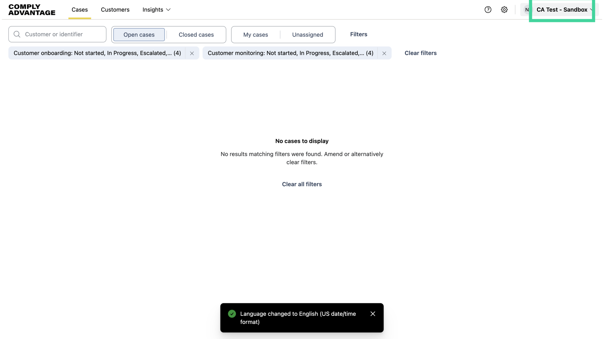This screenshot has width=604, height=339.
Task: Click green success checkmark in toast
Action: click(232, 314)
